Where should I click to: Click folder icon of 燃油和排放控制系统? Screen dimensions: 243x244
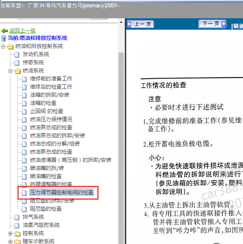click(11, 46)
